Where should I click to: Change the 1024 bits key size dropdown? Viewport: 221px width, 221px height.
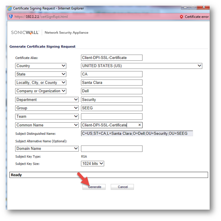click(x=92, y=164)
